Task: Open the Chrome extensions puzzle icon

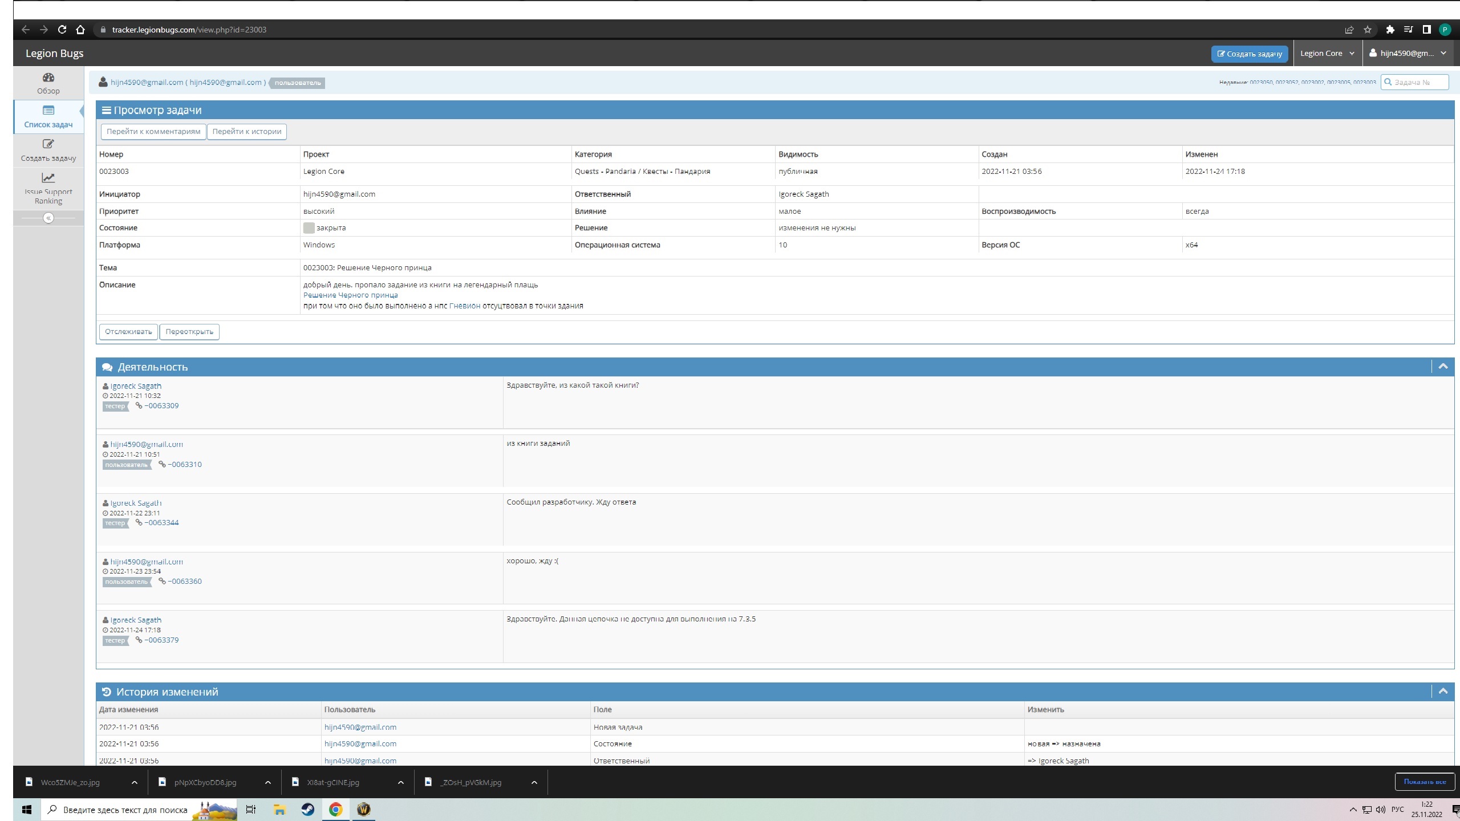Action: (x=1390, y=30)
